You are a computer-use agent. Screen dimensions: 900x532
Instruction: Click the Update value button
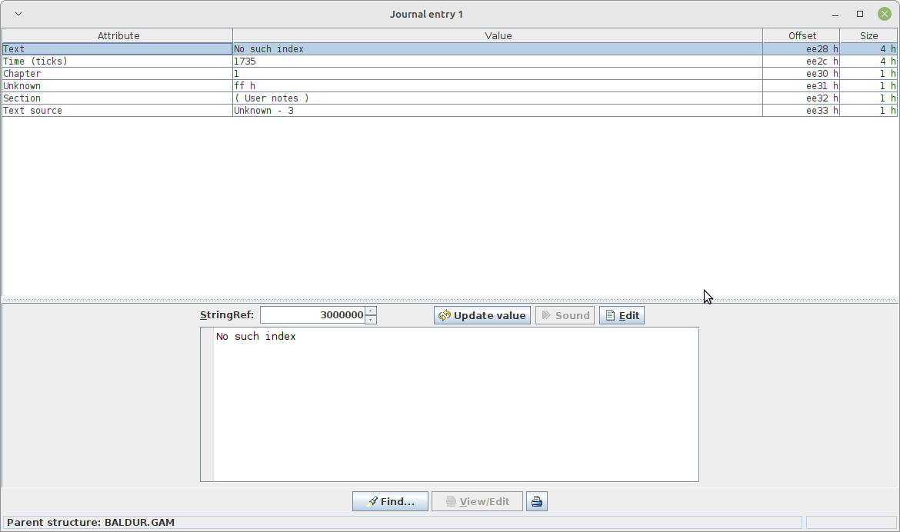tap(482, 315)
